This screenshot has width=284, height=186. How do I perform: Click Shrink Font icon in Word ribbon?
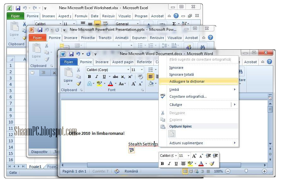[x=140, y=84]
